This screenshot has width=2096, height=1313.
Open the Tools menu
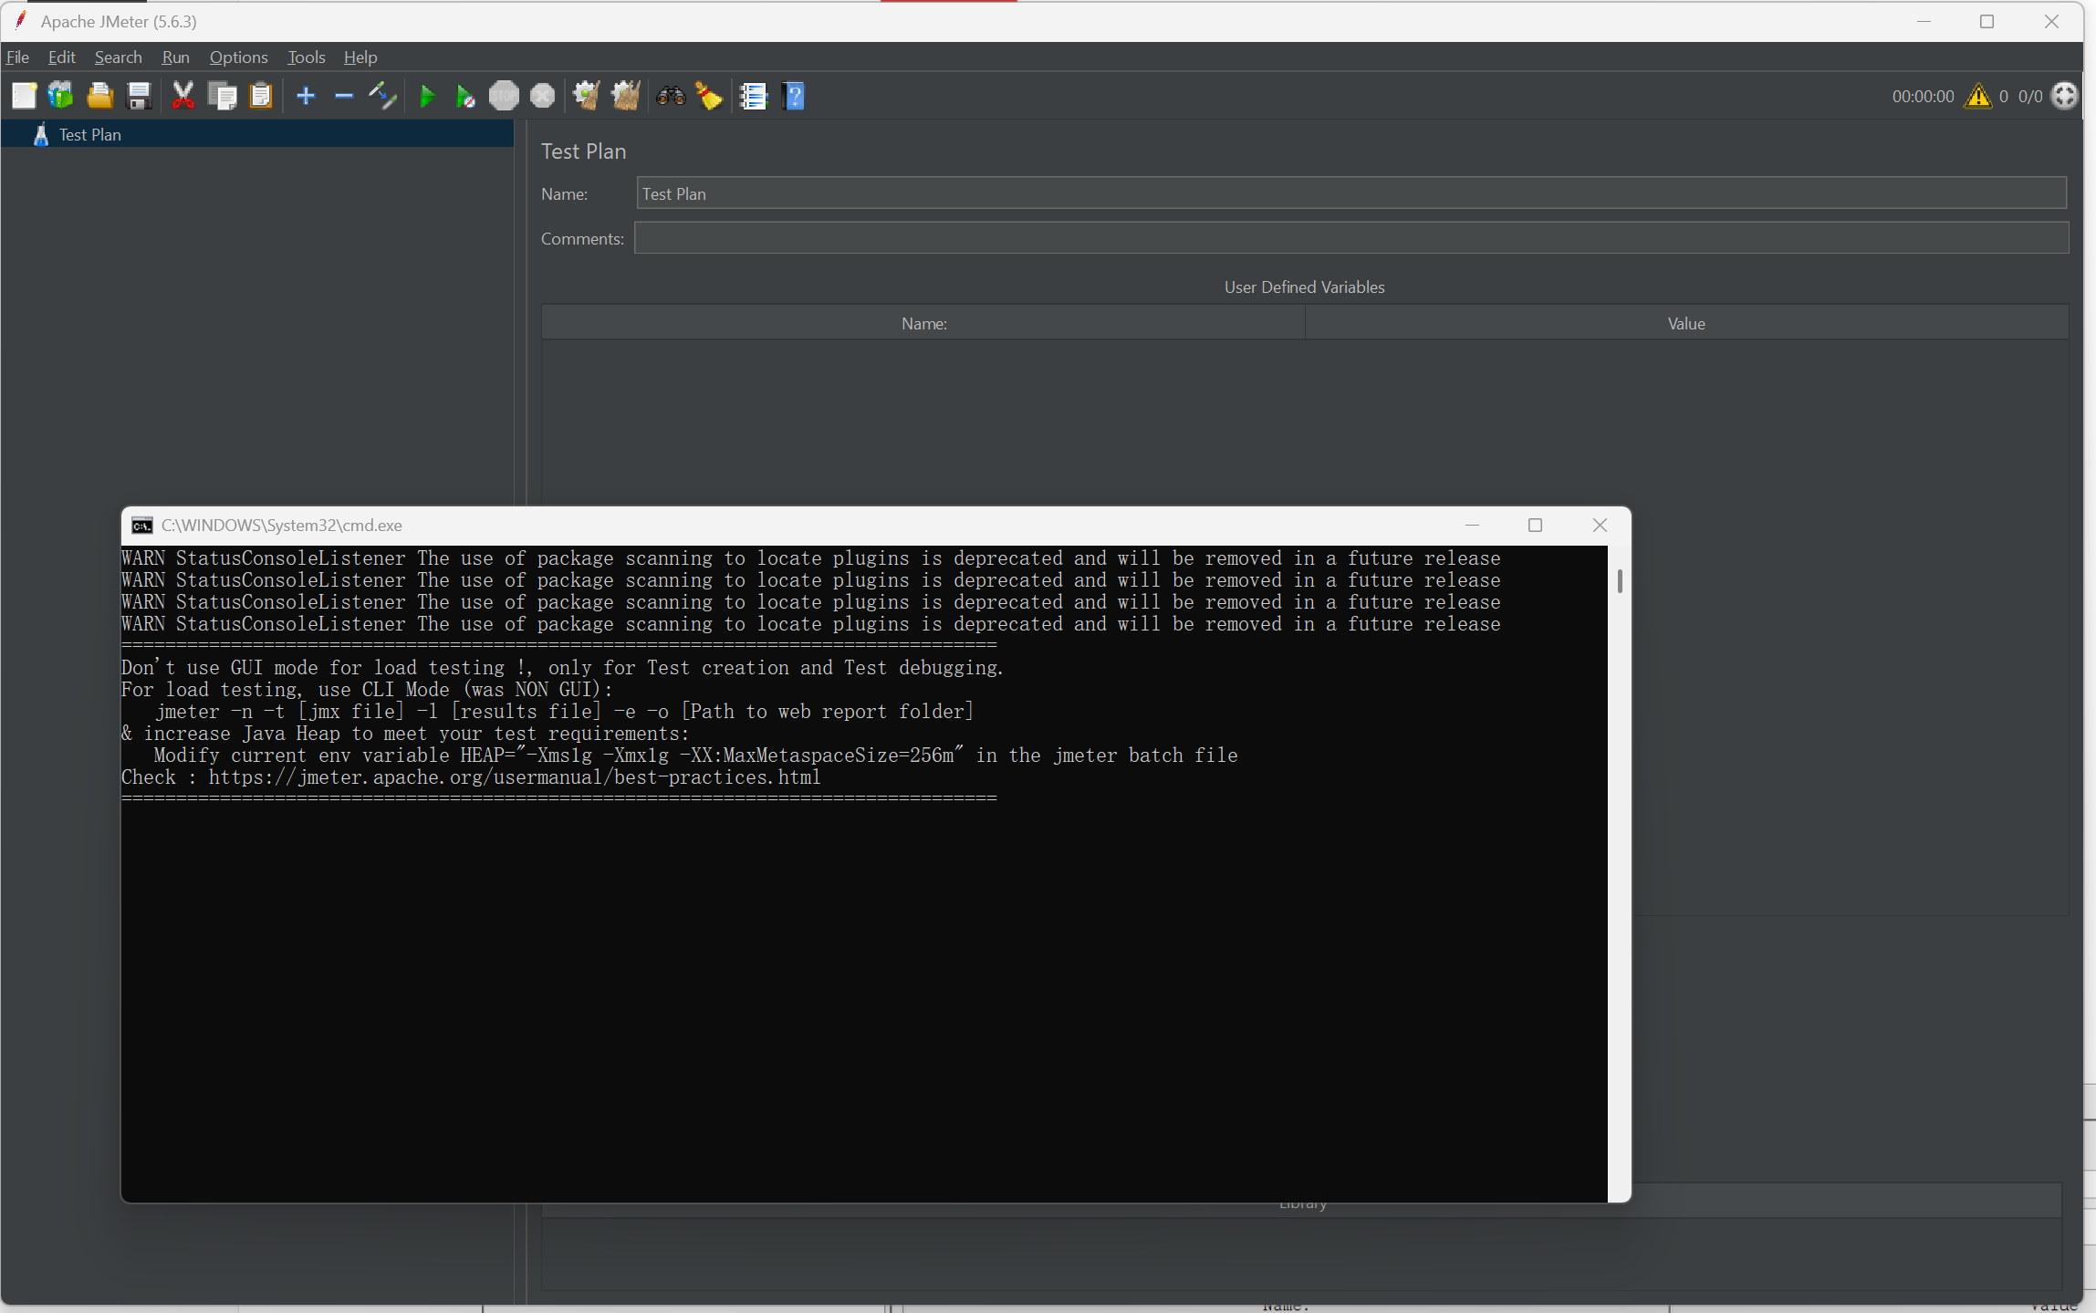[307, 57]
